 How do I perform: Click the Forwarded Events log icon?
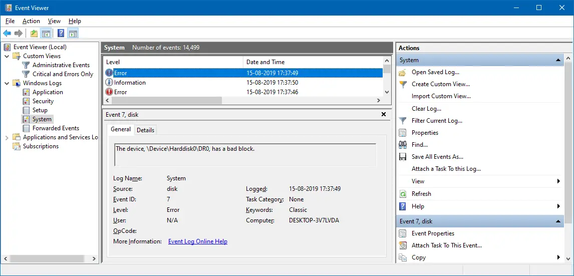click(x=26, y=128)
